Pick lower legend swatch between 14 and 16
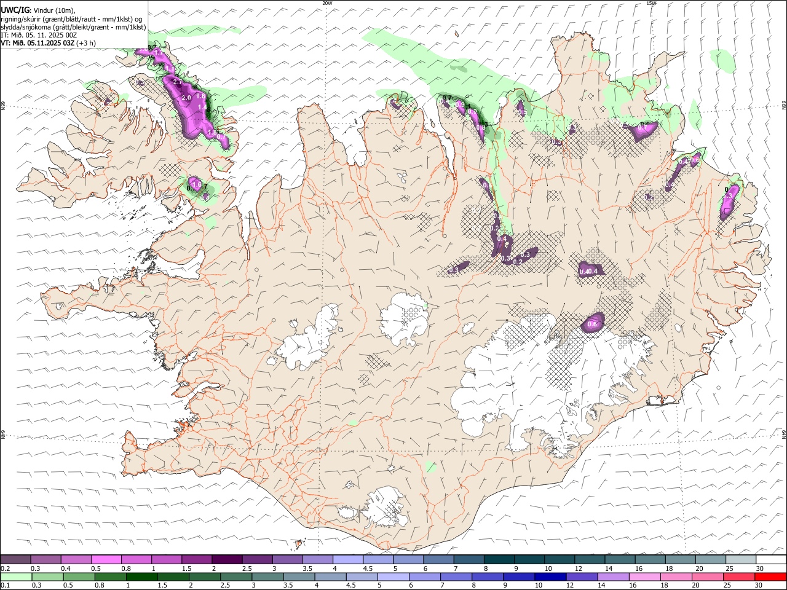This screenshot has width=787, height=590. [613, 576]
